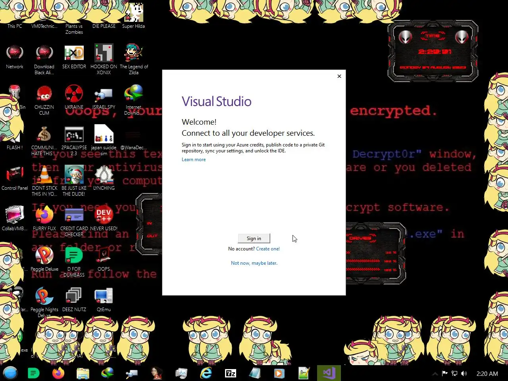Select the FLASH ! desktop label
The width and height of the screenshot is (508, 381).
tap(15, 148)
